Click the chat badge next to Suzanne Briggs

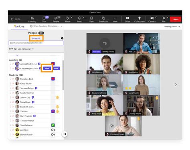click(x=36, y=88)
